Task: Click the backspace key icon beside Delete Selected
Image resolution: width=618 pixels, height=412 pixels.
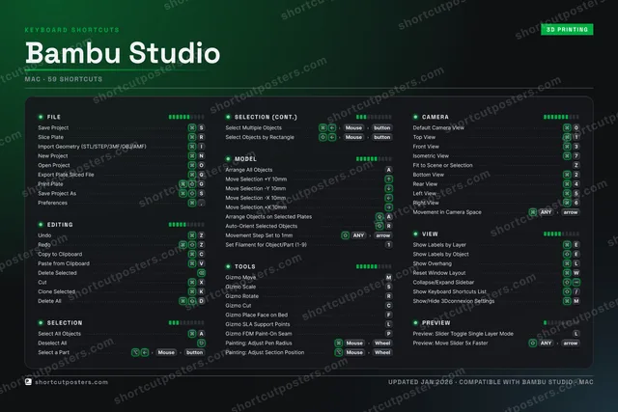Action: pyautogui.click(x=201, y=273)
